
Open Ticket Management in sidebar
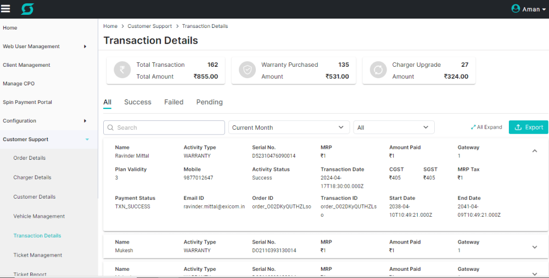pyautogui.click(x=38, y=255)
